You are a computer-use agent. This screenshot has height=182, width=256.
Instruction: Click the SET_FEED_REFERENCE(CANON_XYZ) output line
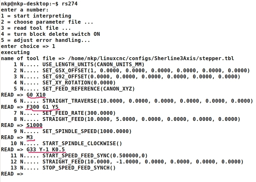(89, 89)
